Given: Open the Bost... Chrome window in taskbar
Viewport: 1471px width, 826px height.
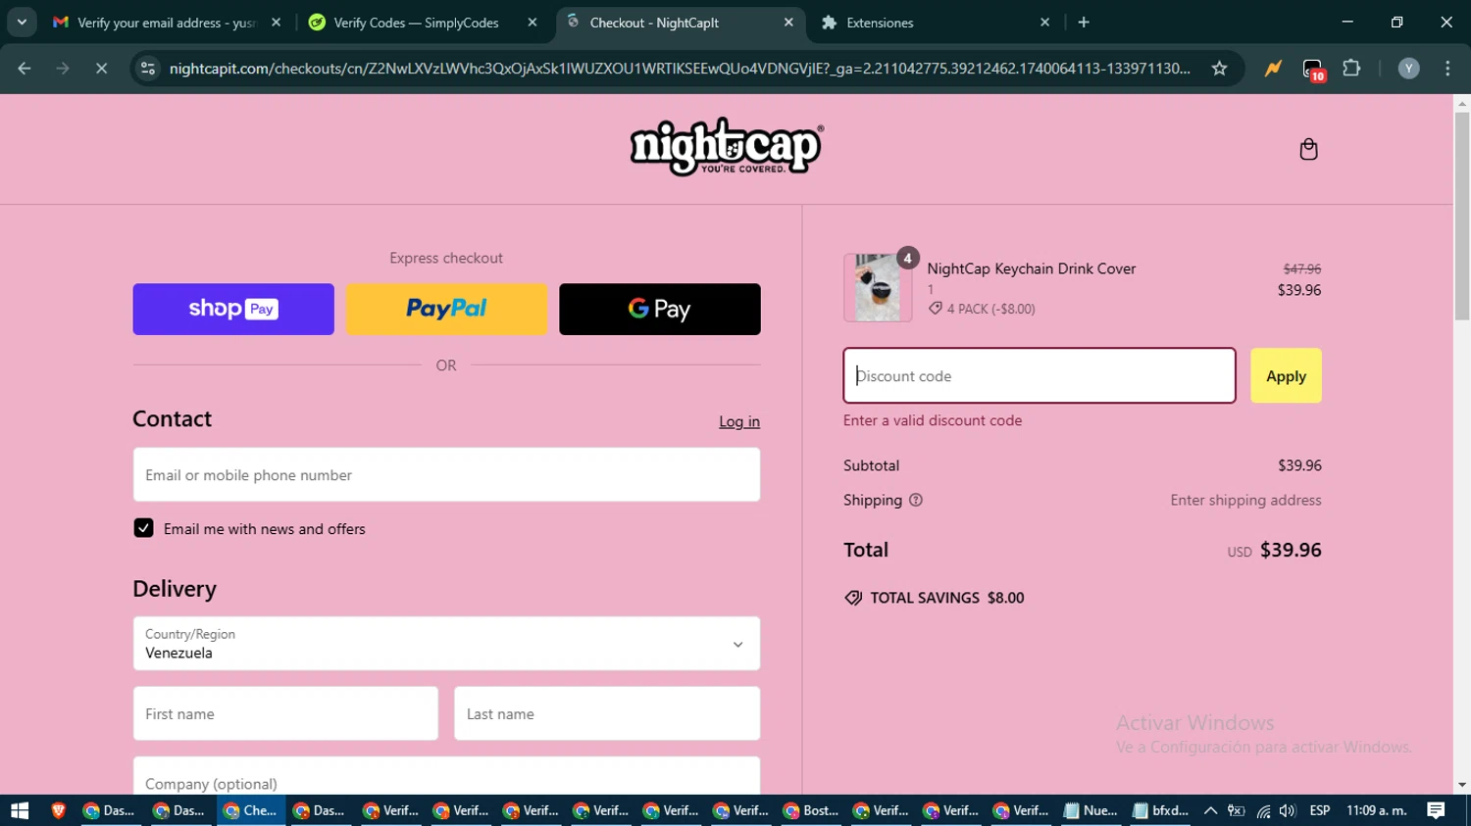Looking at the screenshot, I should pyautogui.click(x=811, y=810).
